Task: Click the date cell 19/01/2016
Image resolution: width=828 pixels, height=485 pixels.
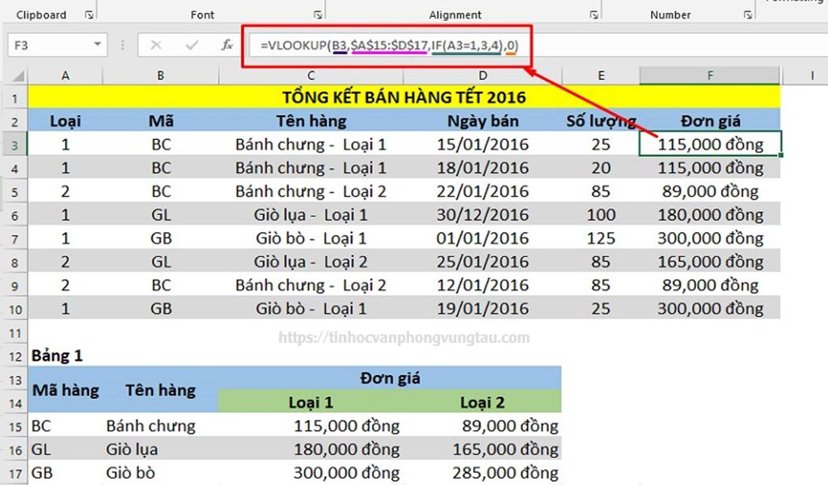Action: [483, 308]
